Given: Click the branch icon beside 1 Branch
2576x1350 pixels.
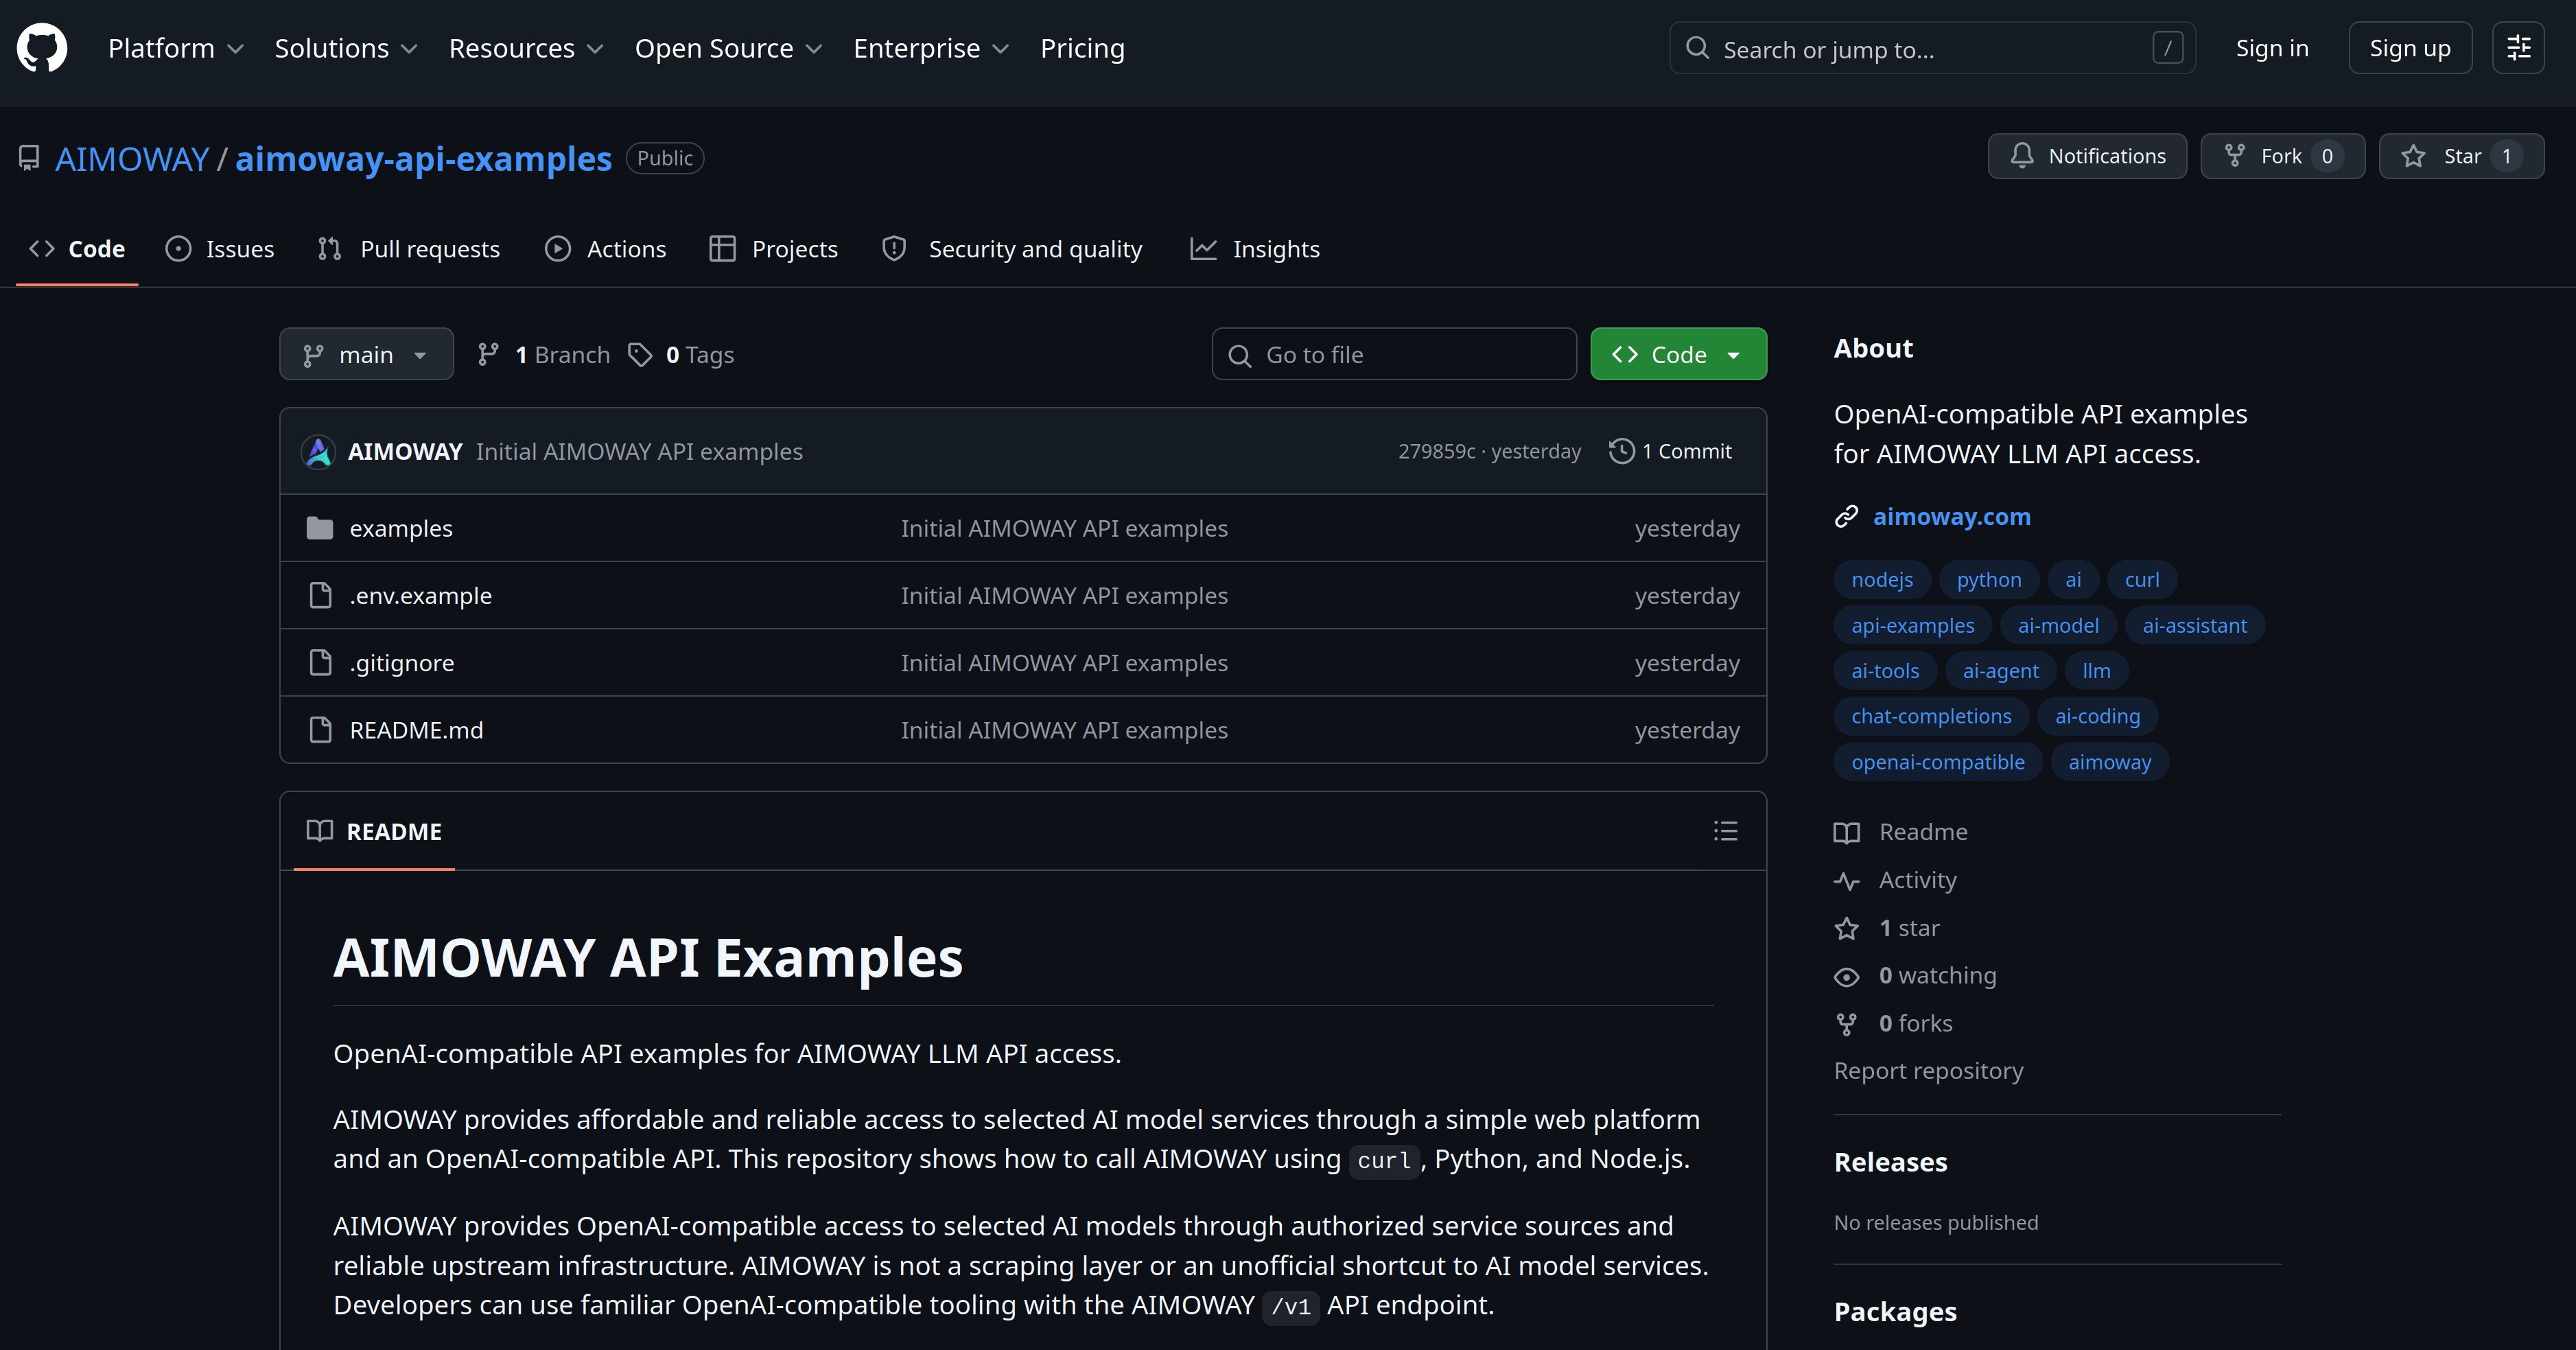Looking at the screenshot, I should coord(488,355).
